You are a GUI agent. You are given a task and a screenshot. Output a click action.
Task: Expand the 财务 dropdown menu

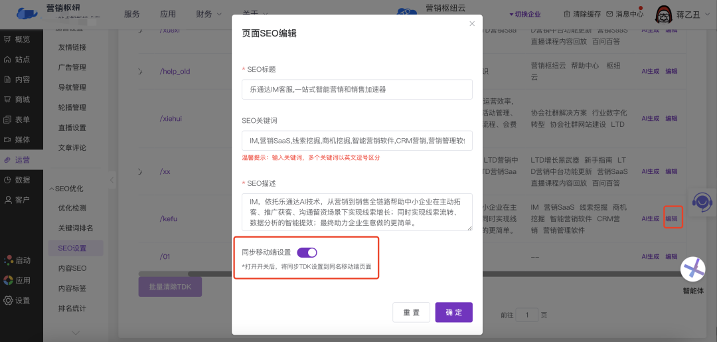tap(208, 14)
